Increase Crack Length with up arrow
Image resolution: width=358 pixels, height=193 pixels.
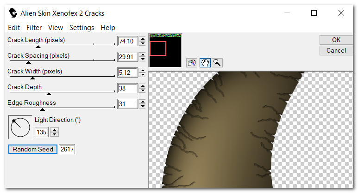[x=143, y=39]
